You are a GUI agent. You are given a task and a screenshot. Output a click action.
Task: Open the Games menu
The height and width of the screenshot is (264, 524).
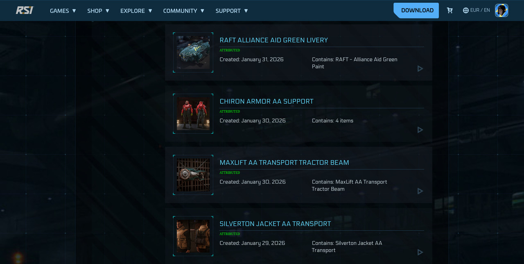point(63,11)
